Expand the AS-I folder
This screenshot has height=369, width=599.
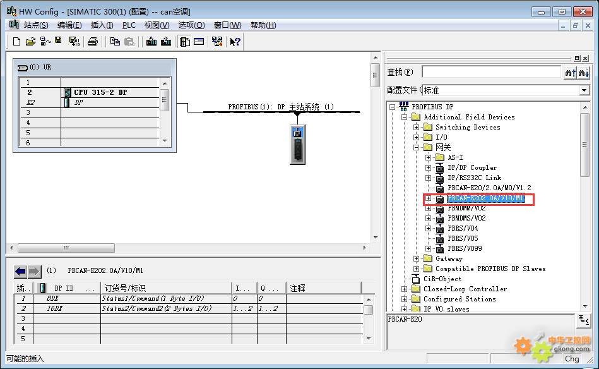[x=428, y=157]
